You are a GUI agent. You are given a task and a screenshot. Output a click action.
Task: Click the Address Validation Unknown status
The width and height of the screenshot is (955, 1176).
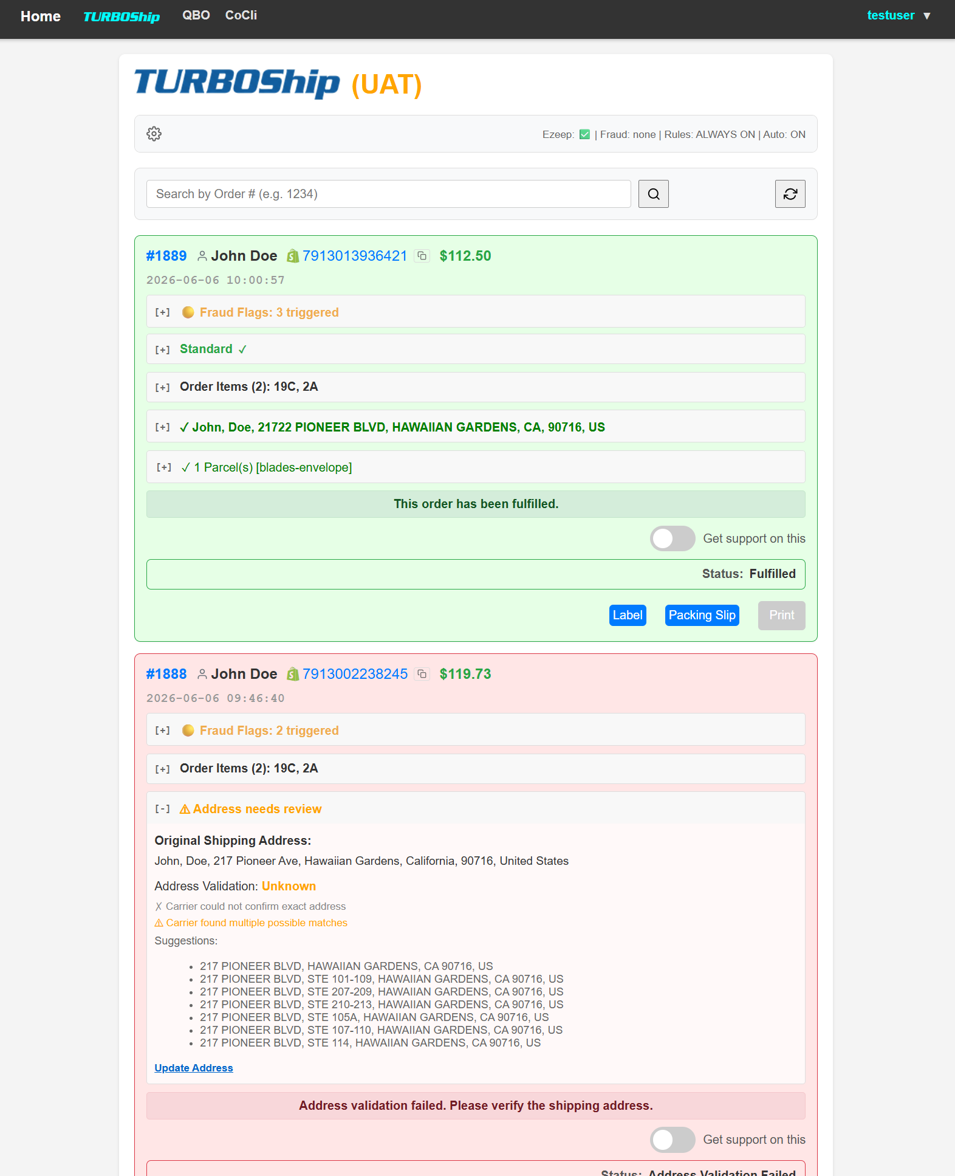pyautogui.click(x=289, y=886)
